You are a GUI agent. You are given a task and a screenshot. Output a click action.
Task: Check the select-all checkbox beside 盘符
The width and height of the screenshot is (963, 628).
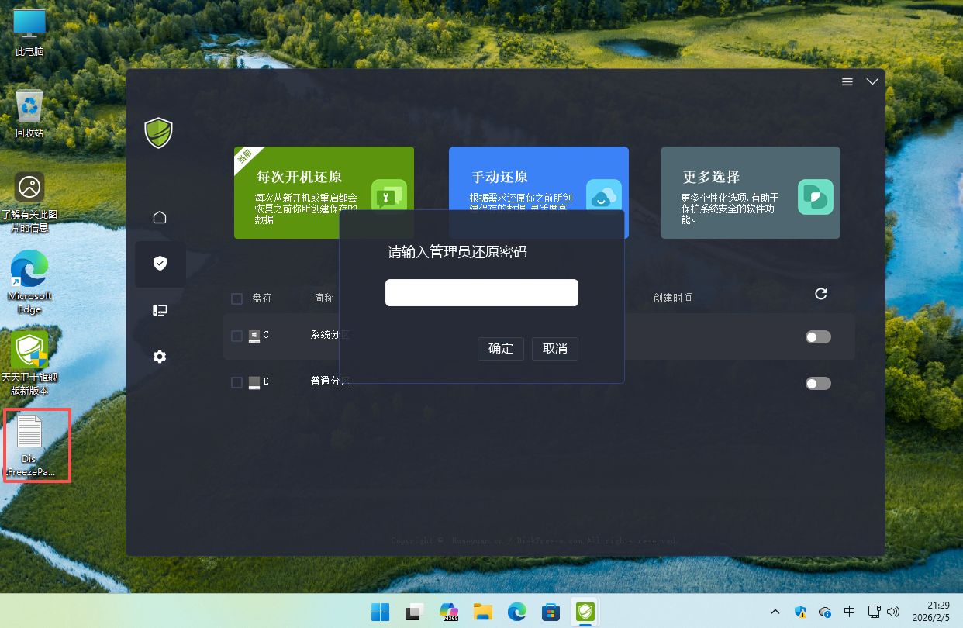coord(237,298)
